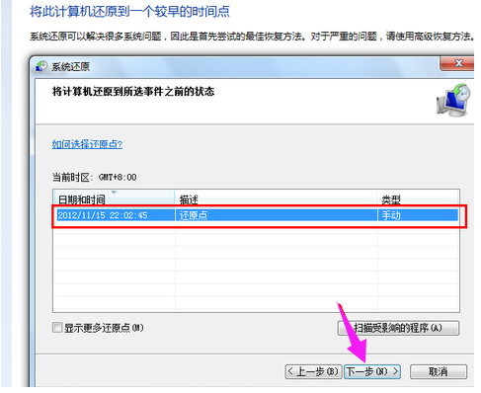Proceed with the 下一步(N) button
This screenshot has width=481, height=393.
372,371
